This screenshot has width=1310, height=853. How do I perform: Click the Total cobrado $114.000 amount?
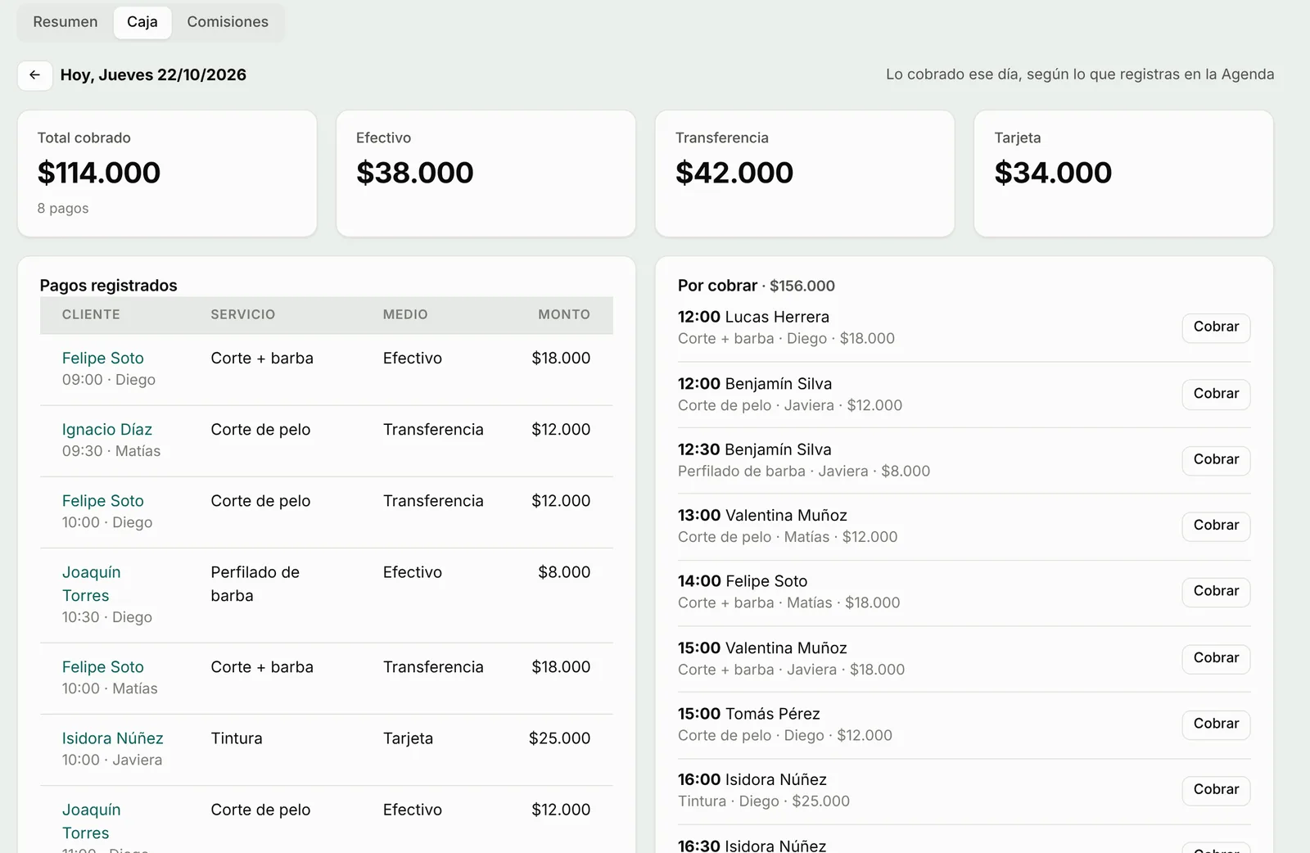(x=99, y=173)
